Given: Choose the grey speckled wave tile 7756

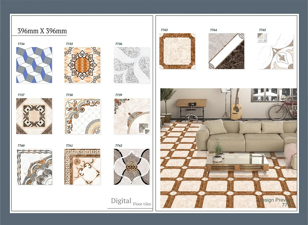Looking at the screenshot, I should 132,65.
